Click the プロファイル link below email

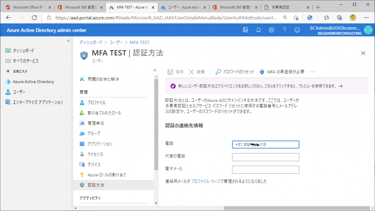200,181
